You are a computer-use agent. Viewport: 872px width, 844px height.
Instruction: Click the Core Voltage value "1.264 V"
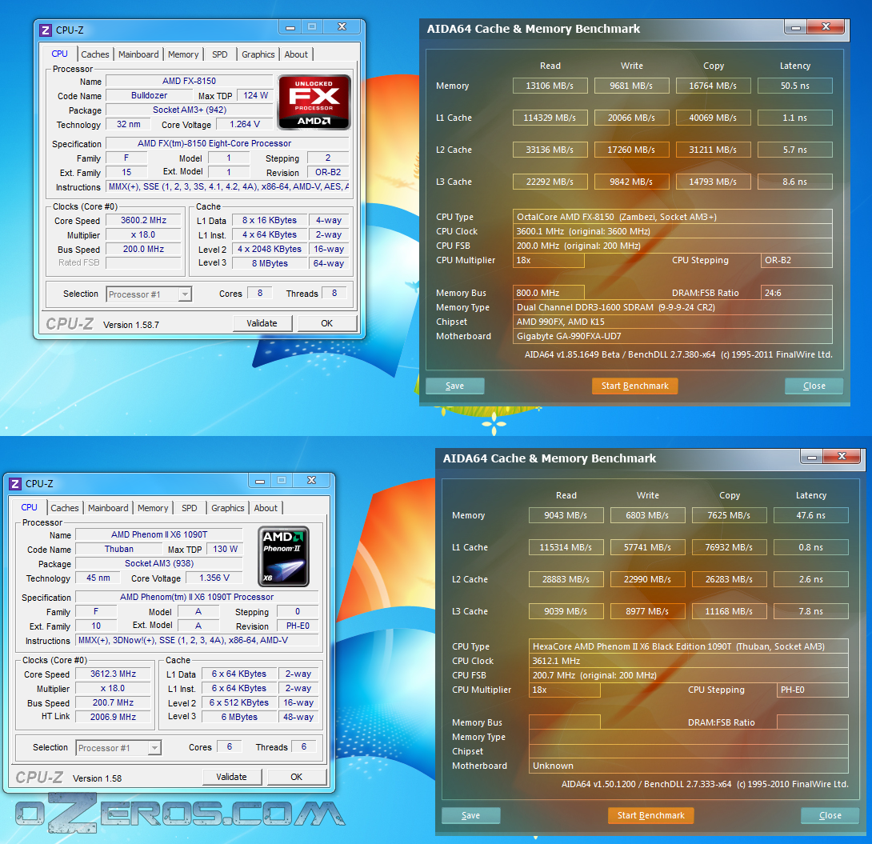tap(246, 125)
